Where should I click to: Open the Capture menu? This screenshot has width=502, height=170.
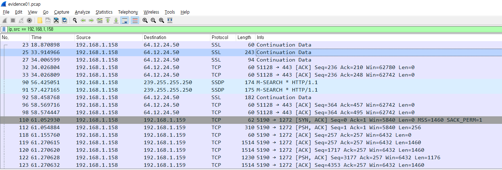pos(62,12)
